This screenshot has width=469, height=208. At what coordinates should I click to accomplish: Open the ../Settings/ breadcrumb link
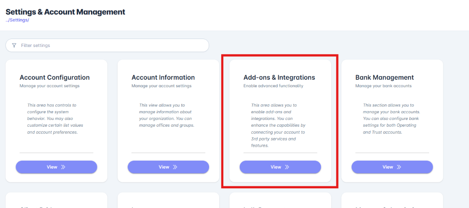[x=17, y=20]
